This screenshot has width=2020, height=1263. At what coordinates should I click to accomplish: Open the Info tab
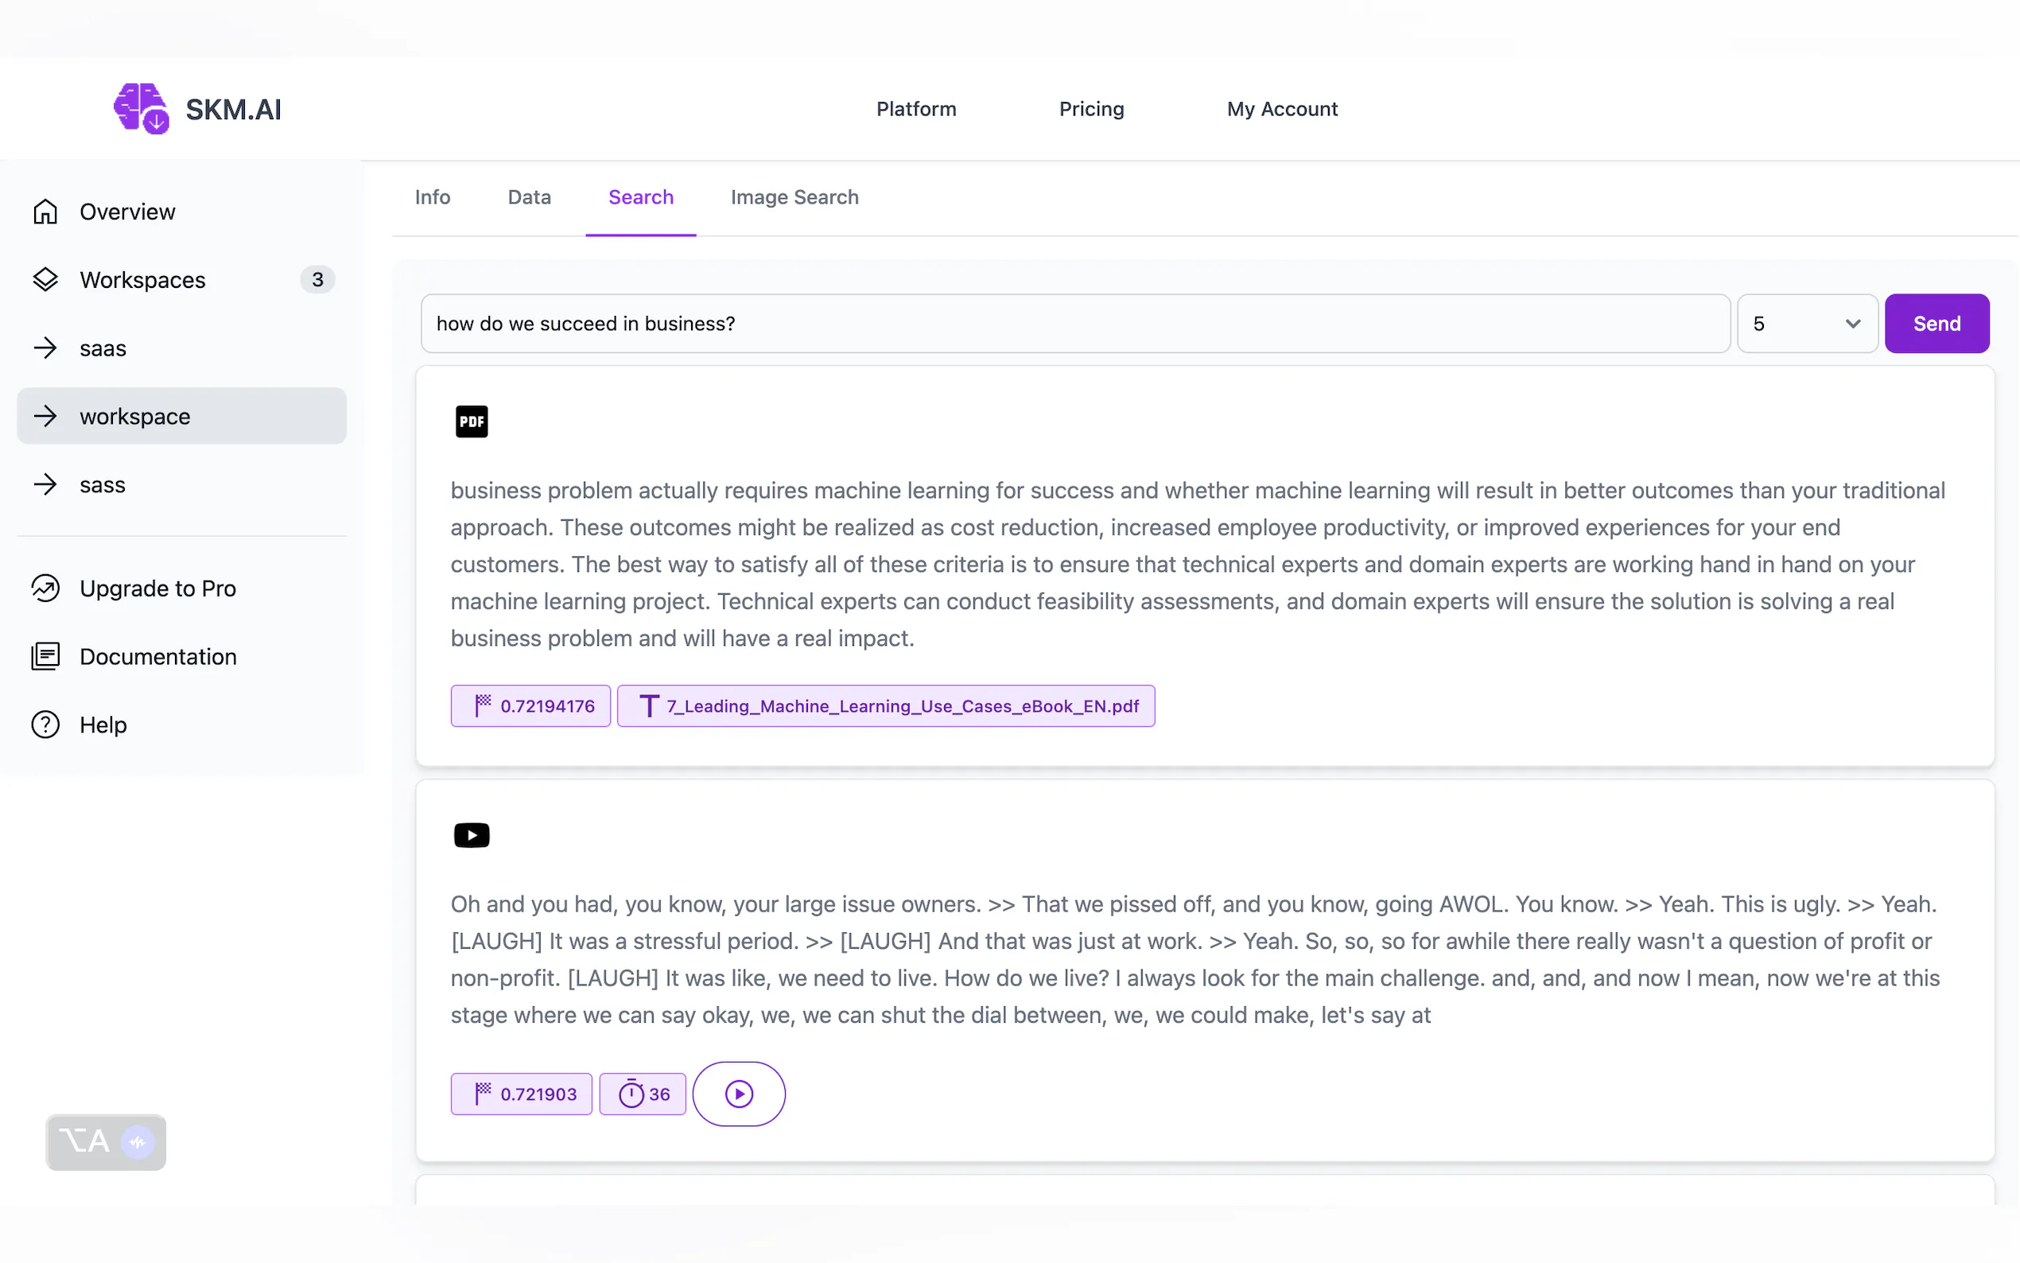(x=432, y=198)
